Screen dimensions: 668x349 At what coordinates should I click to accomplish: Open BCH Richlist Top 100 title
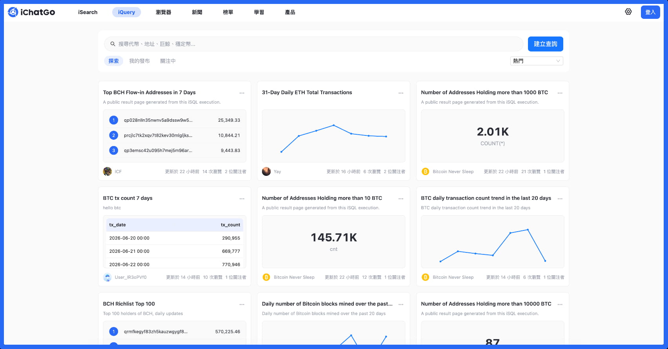coord(129,303)
